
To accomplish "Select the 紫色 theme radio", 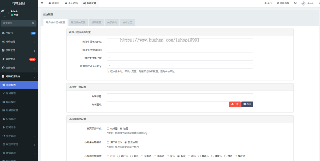I will click(131, 156).
